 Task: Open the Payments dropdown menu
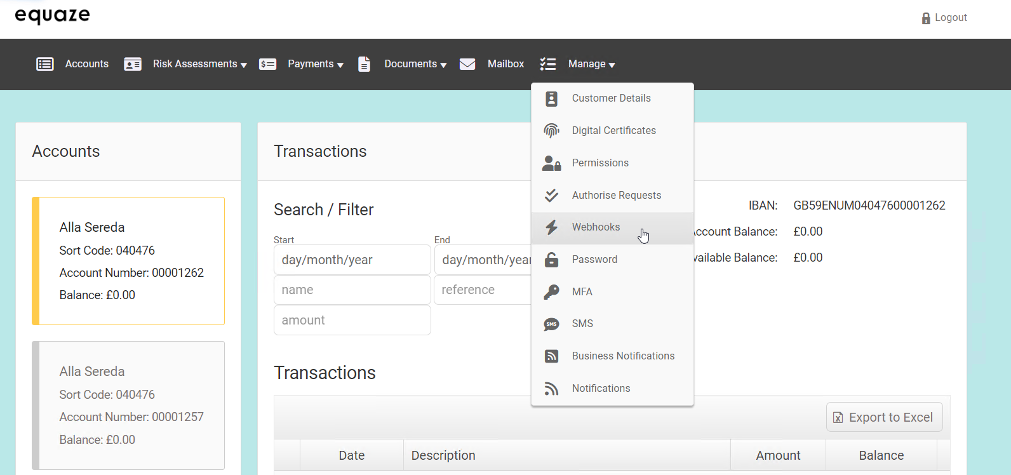pyautogui.click(x=315, y=64)
